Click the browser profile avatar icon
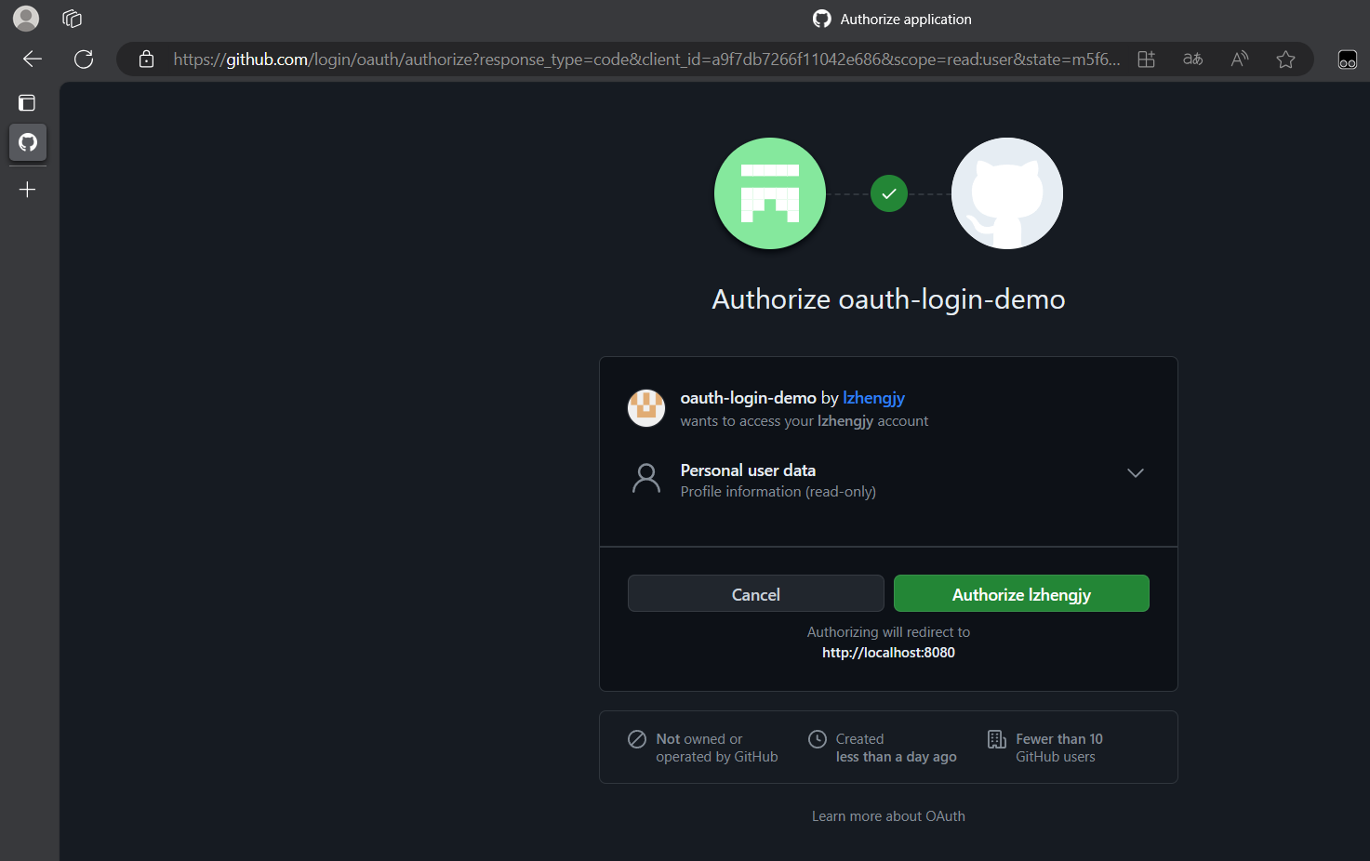This screenshot has width=1370, height=861. coord(26,19)
